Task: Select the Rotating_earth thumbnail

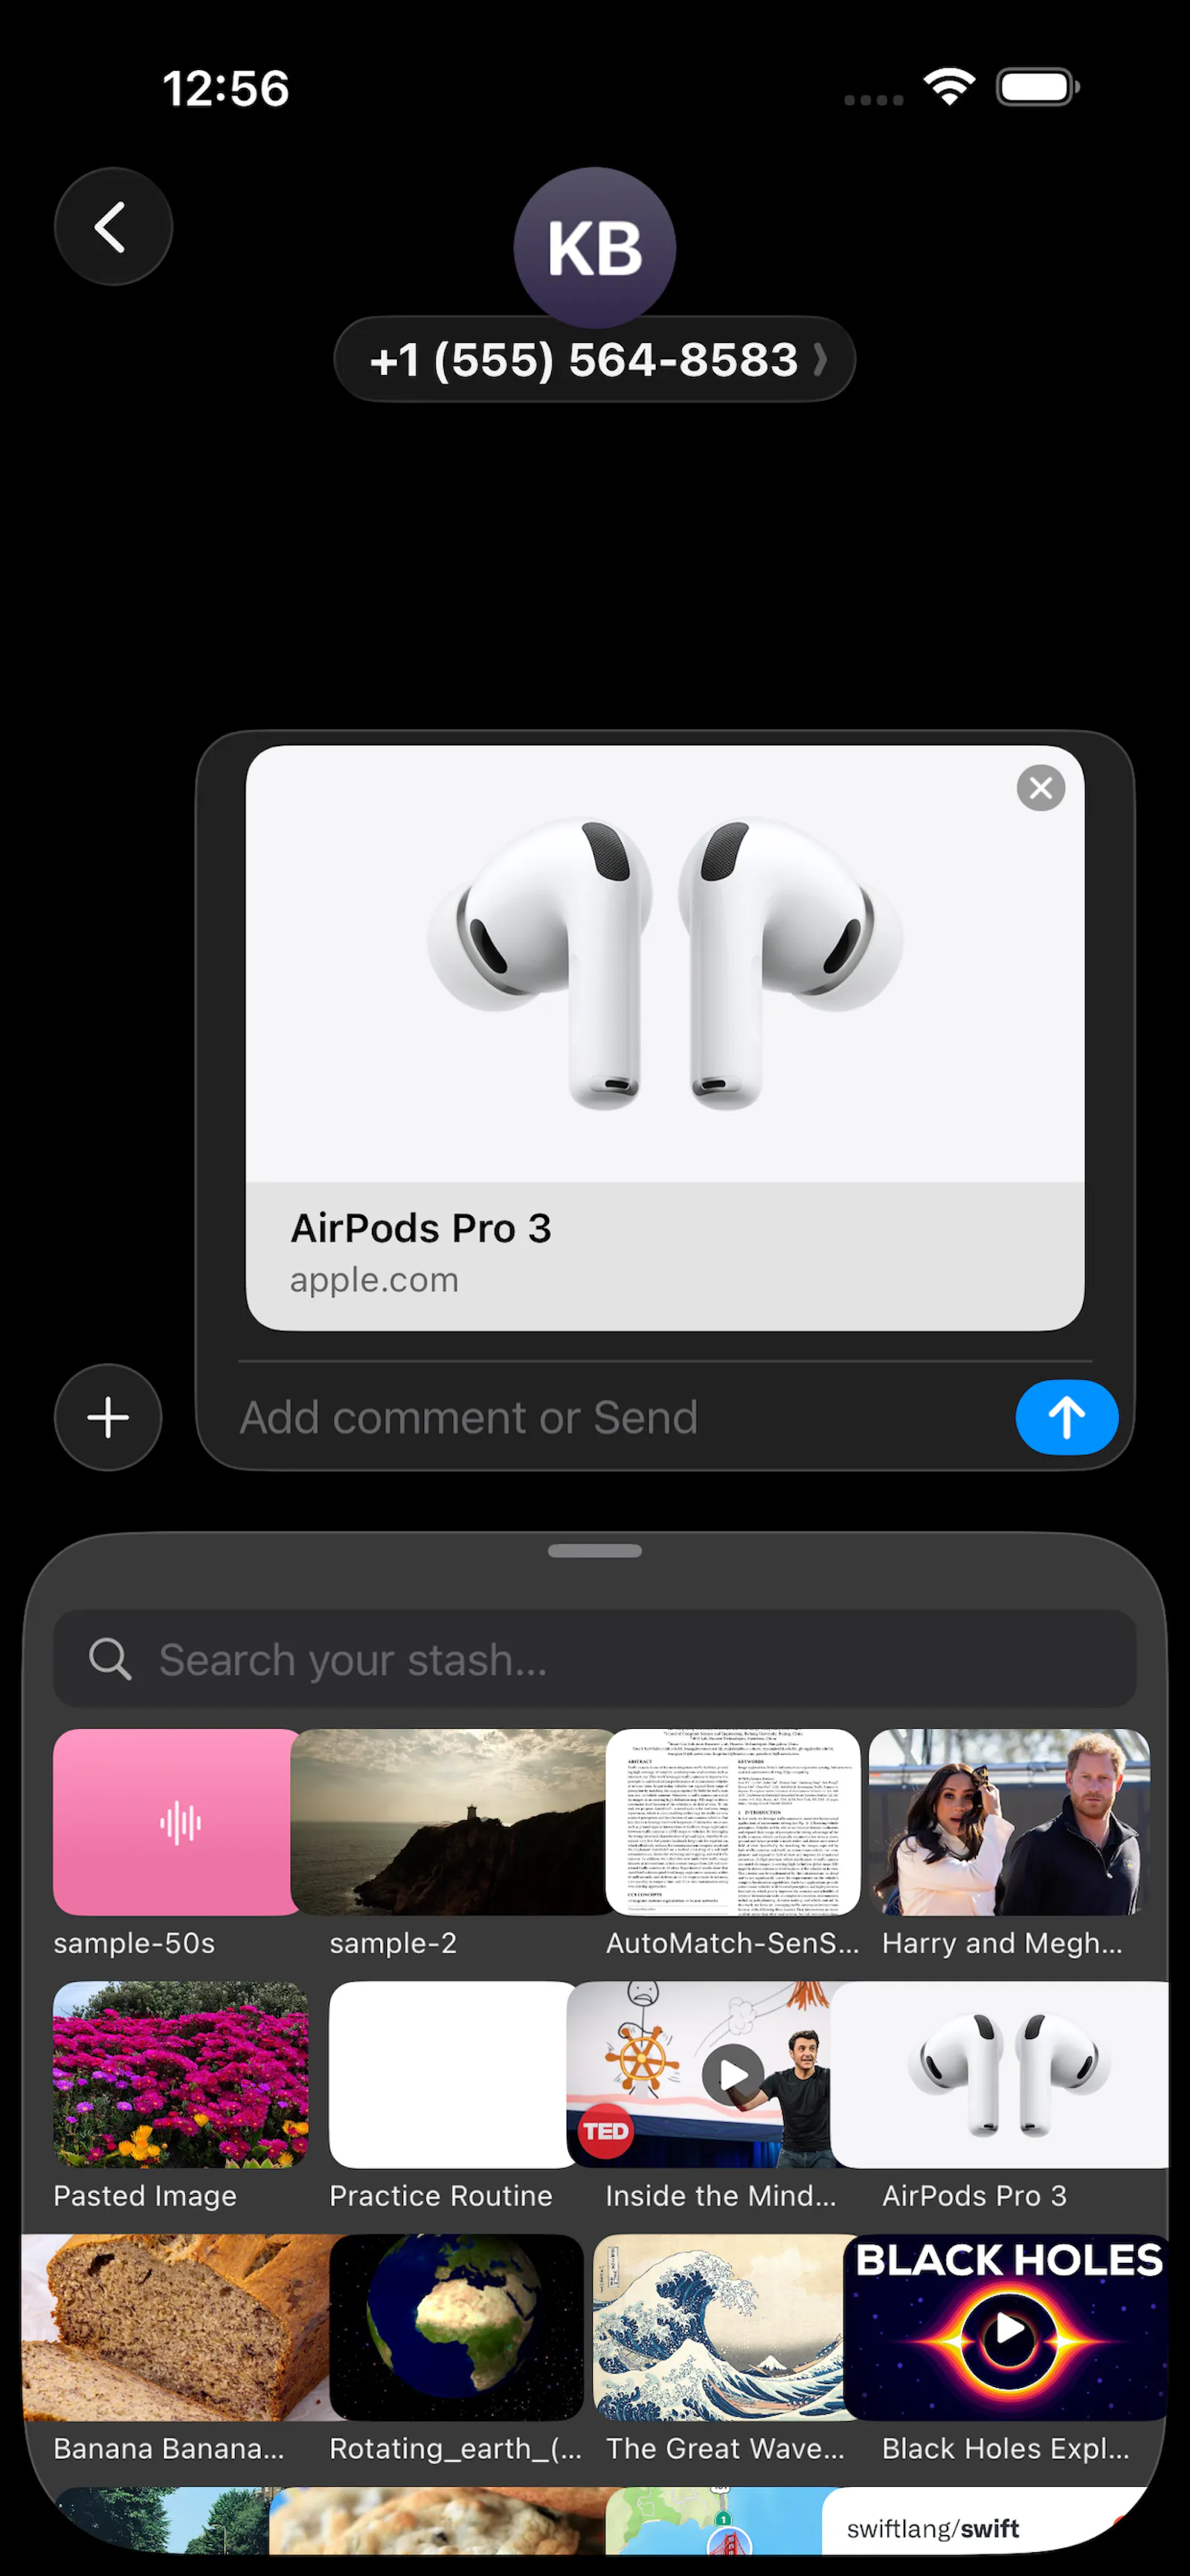Action: [x=456, y=2327]
